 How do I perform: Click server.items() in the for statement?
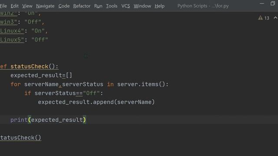[141, 84]
